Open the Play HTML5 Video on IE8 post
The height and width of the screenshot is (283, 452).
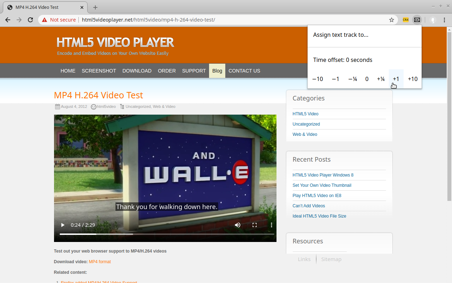[x=317, y=196]
